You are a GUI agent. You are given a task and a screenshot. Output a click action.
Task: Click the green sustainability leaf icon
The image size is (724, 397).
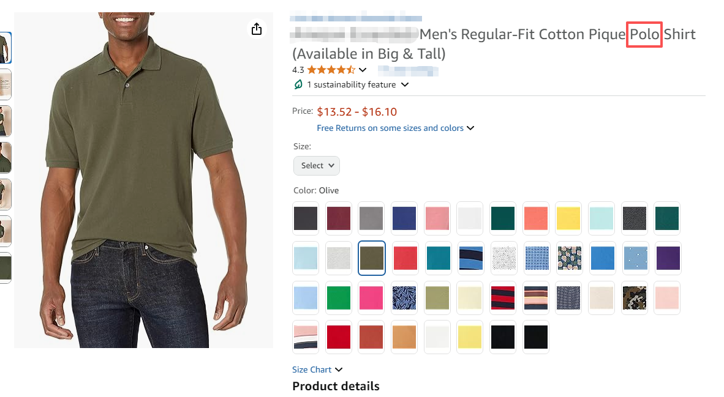coord(298,84)
